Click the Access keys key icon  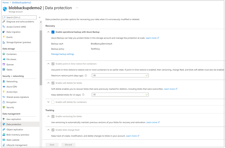tap(4, 92)
